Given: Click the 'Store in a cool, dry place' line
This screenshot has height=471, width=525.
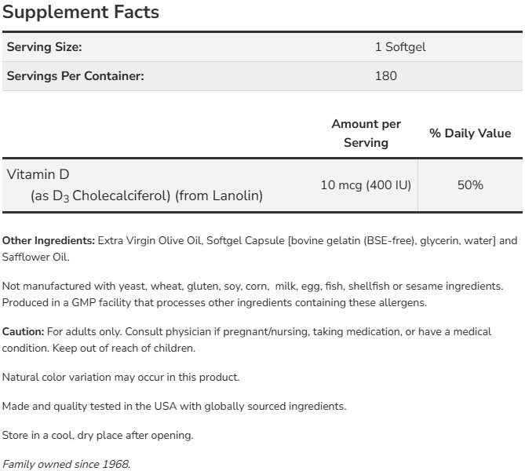Looking at the screenshot, I should point(97,435).
